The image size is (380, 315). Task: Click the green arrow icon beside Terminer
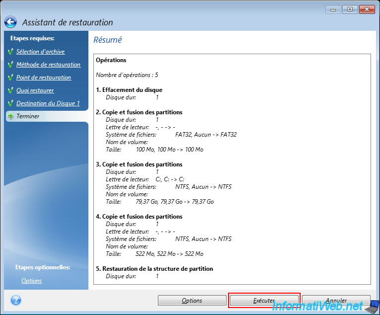(10, 116)
